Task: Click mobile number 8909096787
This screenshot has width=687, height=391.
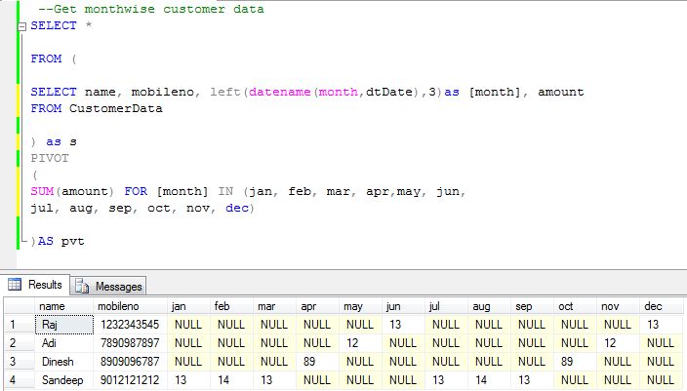Action: pos(130,362)
